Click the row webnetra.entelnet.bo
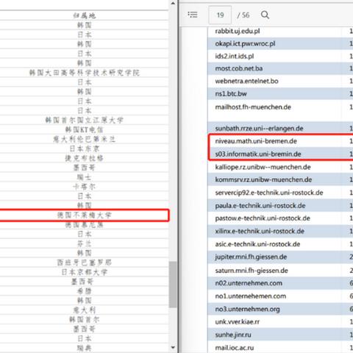The image size is (353, 353). click(x=280, y=81)
